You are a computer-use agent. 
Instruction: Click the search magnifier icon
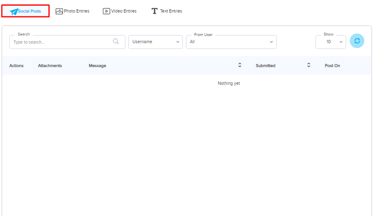pos(116,41)
